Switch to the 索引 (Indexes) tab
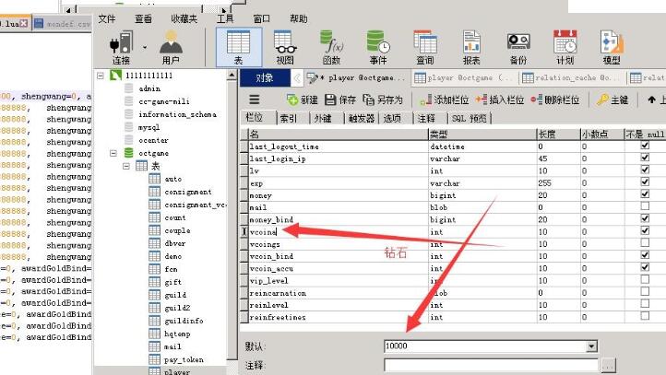The height and width of the screenshot is (375, 666). coord(288,119)
